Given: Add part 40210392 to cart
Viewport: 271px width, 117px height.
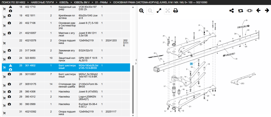Looking at the screenshot, I should [4, 113].
